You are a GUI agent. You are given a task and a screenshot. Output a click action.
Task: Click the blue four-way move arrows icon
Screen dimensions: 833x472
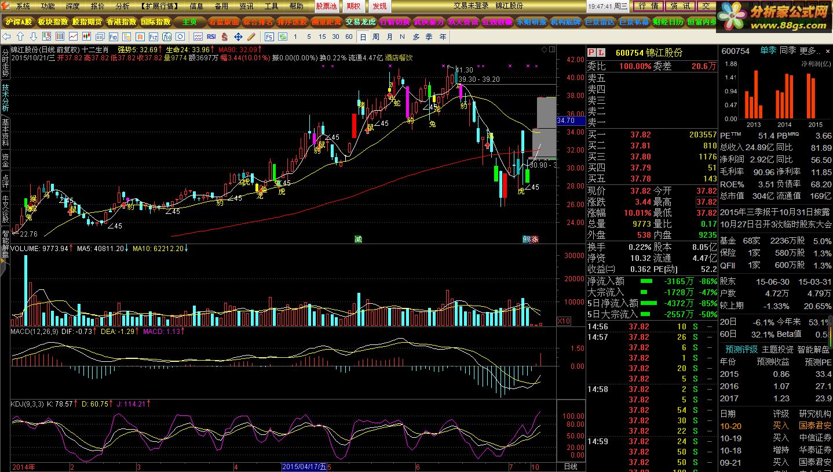point(238,37)
